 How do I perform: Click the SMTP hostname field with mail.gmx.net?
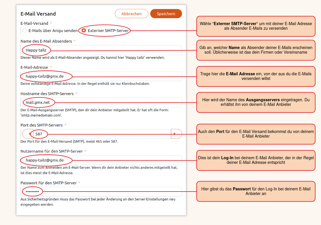(116, 102)
